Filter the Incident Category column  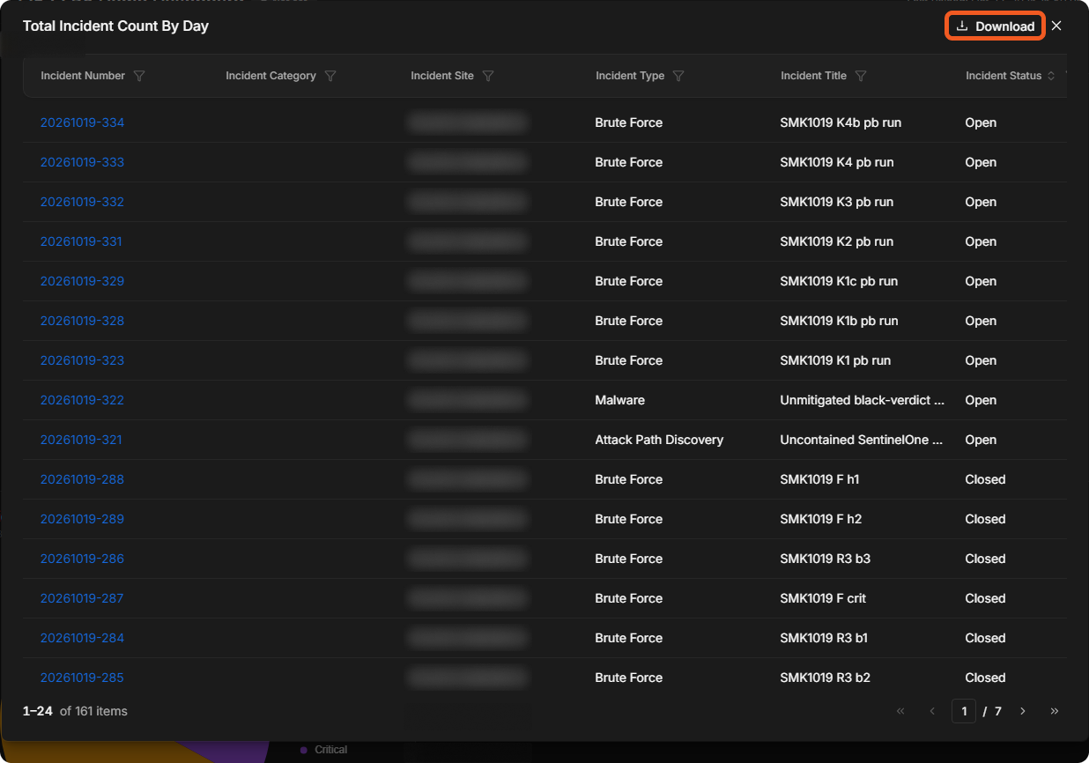pyautogui.click(x=330, y=76)
